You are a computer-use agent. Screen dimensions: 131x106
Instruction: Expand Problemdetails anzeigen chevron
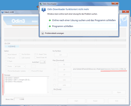(43, 33)
